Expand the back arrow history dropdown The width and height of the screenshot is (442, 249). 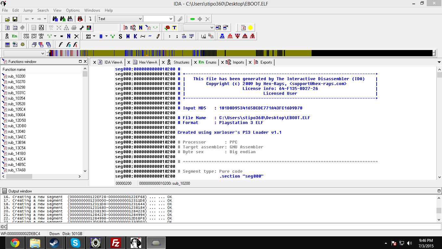pyautogui.click(x=33, y=19)
